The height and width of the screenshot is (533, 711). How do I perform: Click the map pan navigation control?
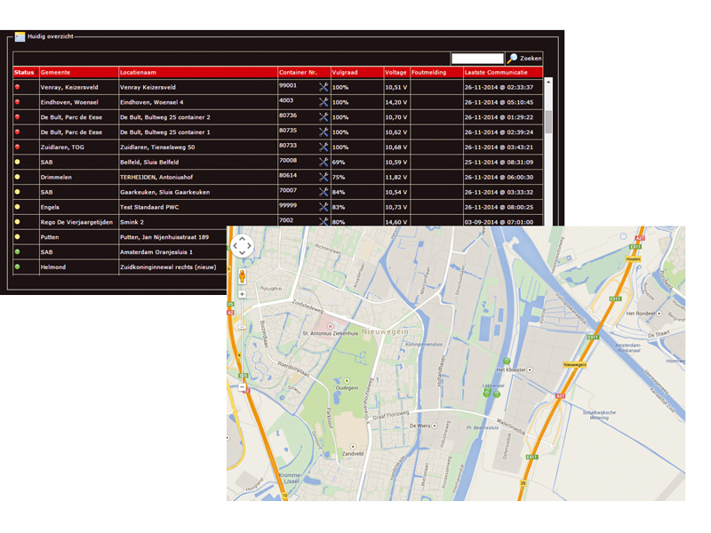click(x=242, y=245)
